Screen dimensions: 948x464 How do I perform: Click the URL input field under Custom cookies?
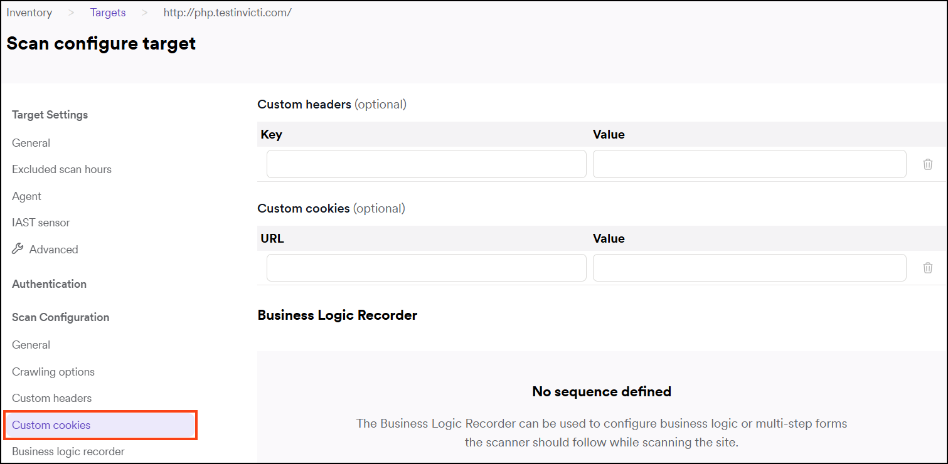[x=426, y=268]
